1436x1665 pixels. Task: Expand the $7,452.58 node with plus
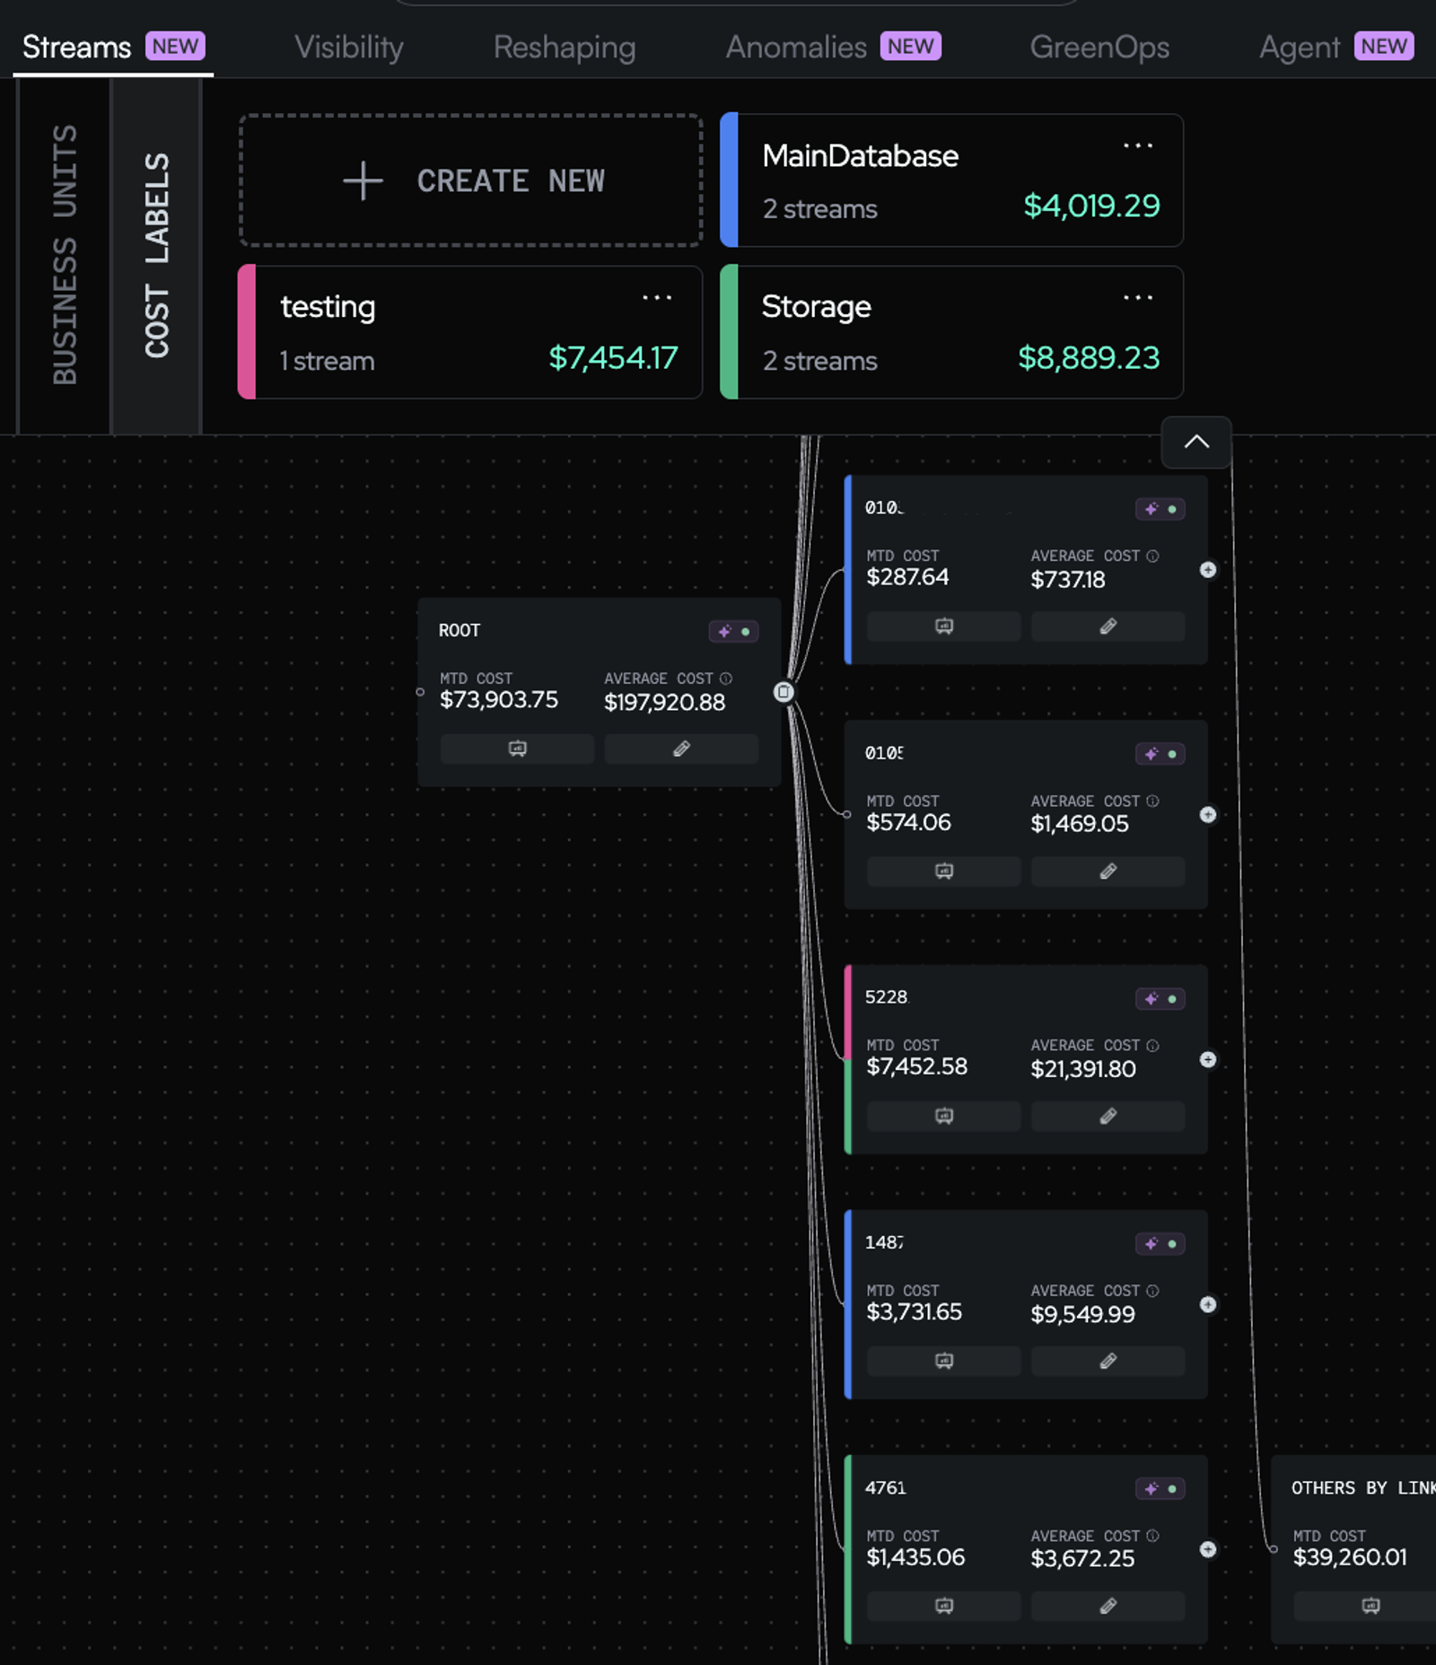(1208, 1060)
